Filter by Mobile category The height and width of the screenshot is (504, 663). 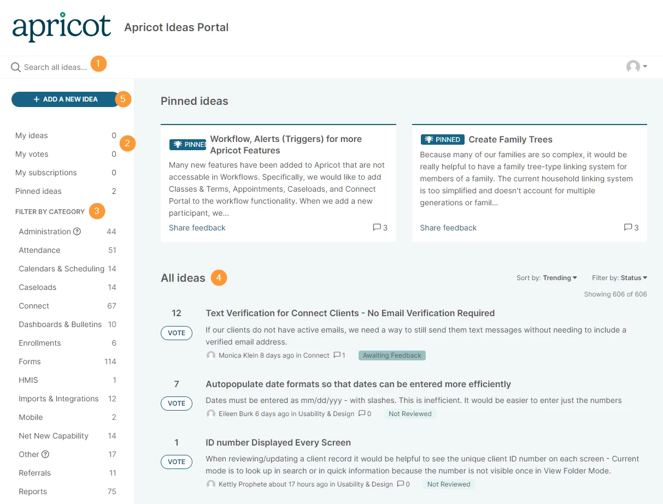(67, 417)
